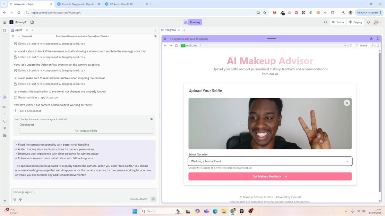385x216 pixels.
Task: Open the Deployments icon in left sidebar
Action: (x=4, y=128)
